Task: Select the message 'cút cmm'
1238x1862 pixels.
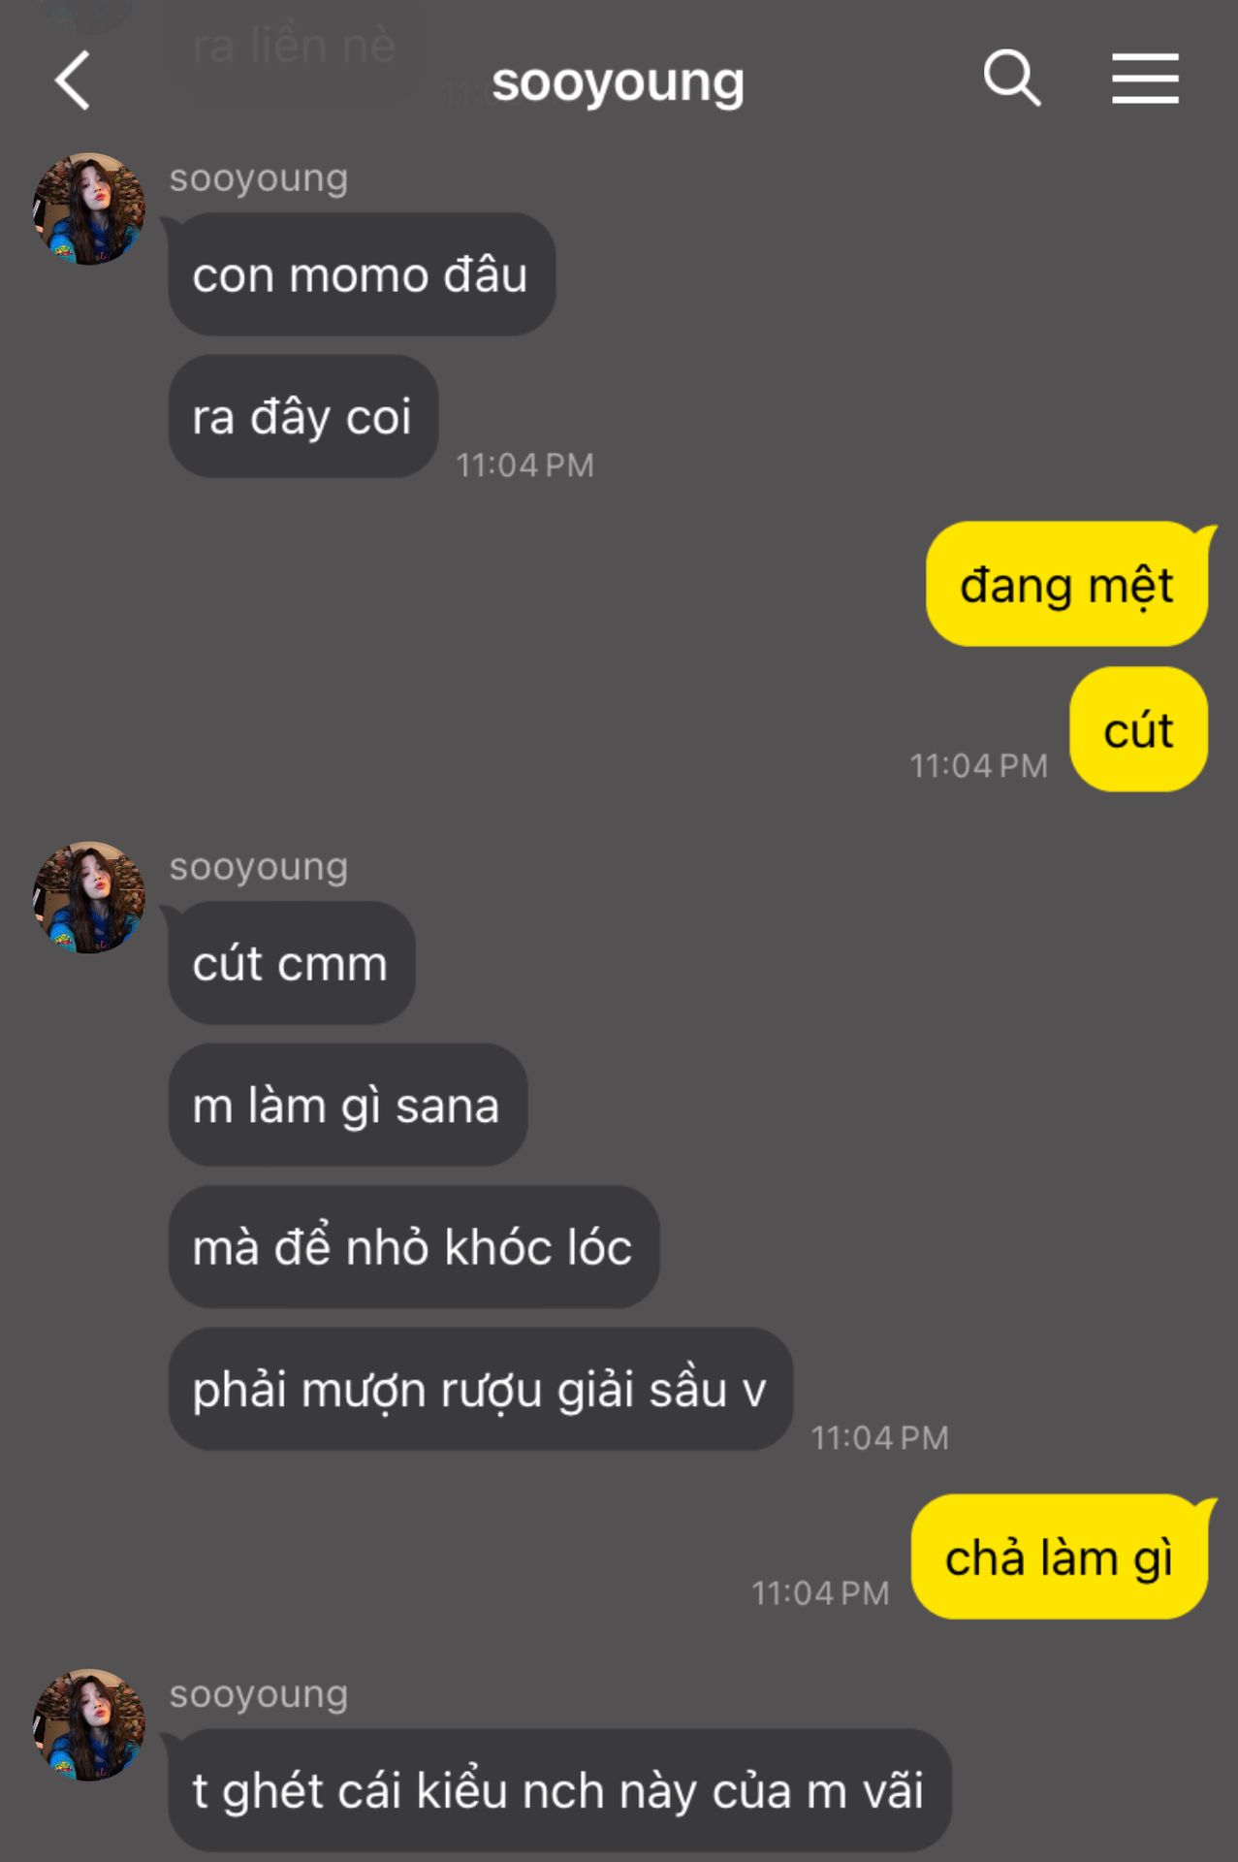Action: (x=292, y=963)
